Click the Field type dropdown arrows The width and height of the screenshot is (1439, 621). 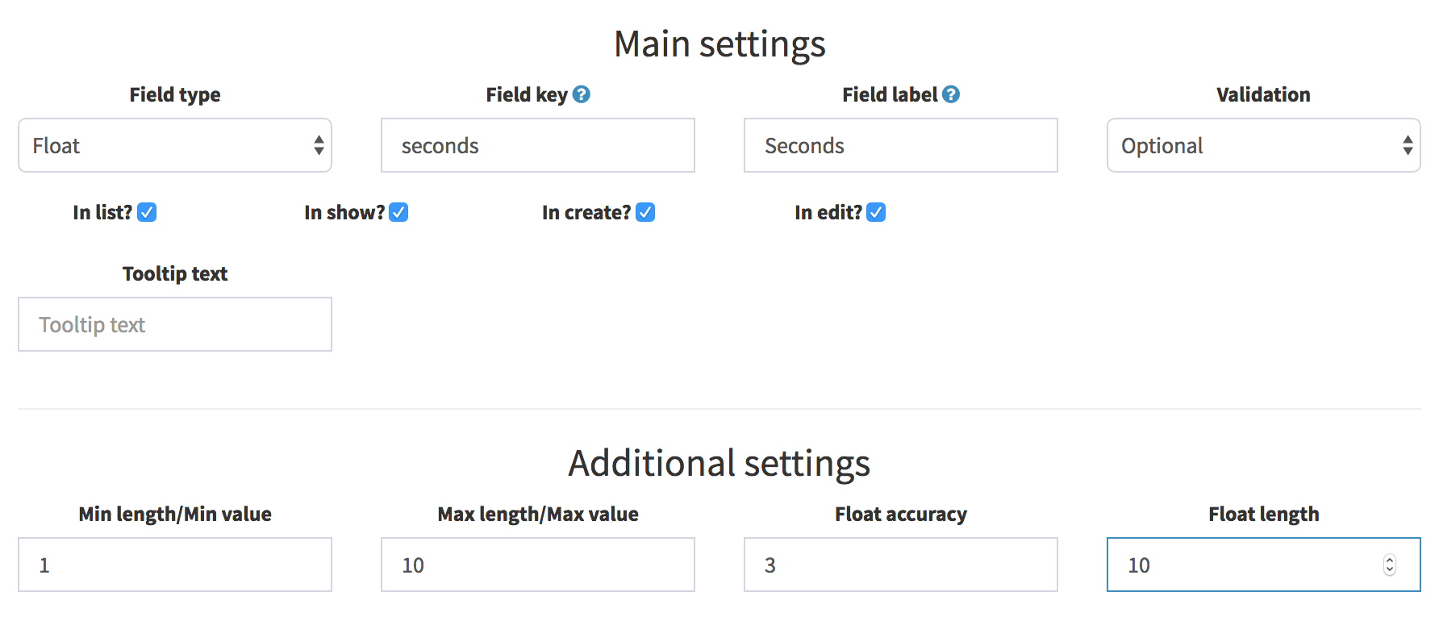(319, 145)
